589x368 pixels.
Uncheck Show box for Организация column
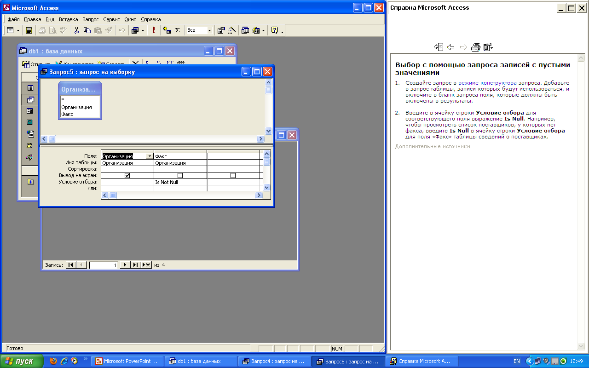pyautogui.click(x=127, y=175)
